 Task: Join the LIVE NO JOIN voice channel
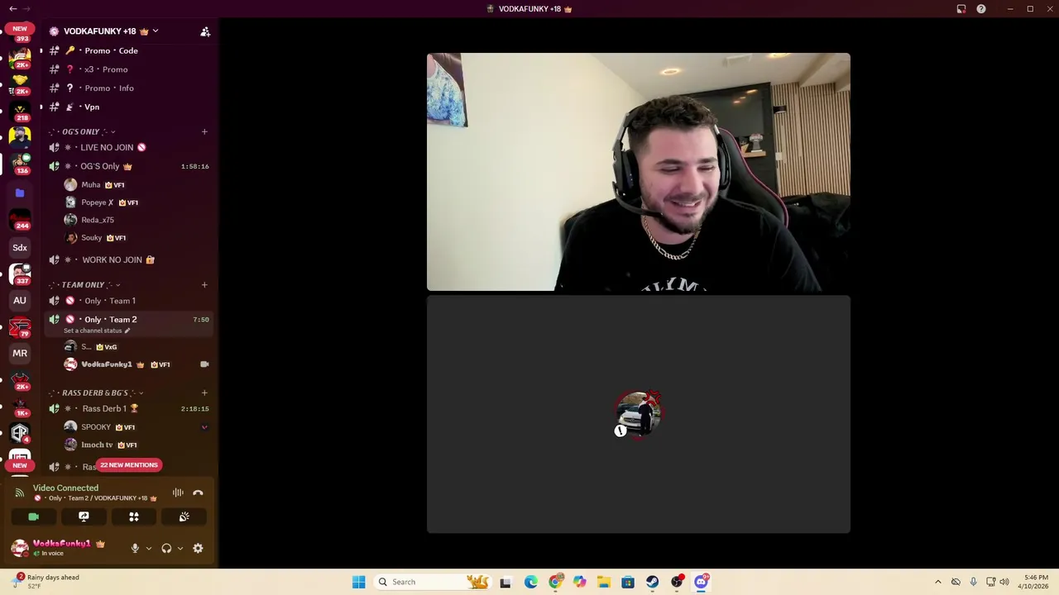click(x=129, y=147)
